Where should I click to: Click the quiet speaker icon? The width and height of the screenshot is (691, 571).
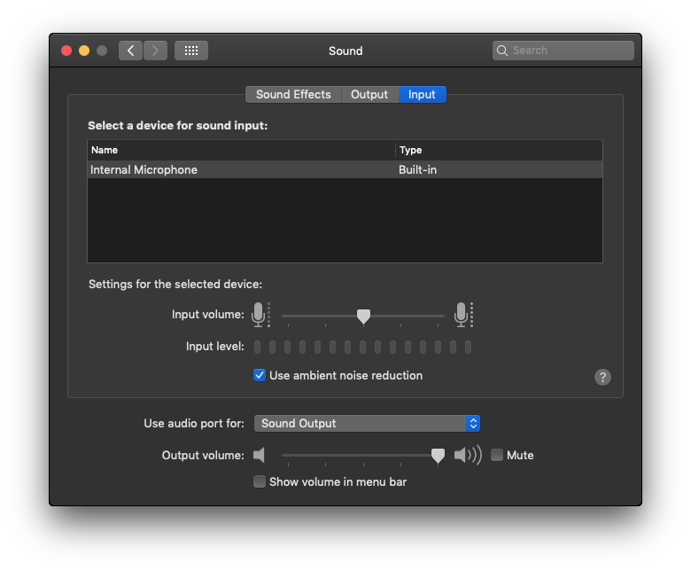(260, 455)
